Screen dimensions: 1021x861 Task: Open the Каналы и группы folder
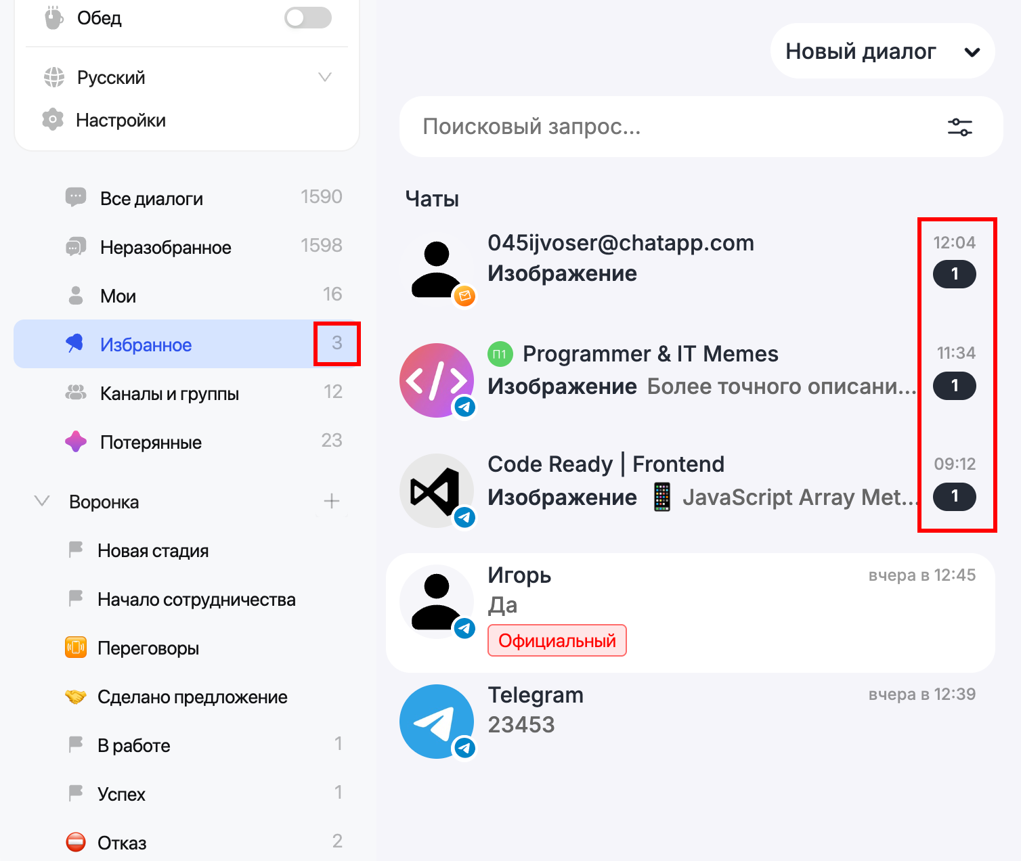click(169, 393)
